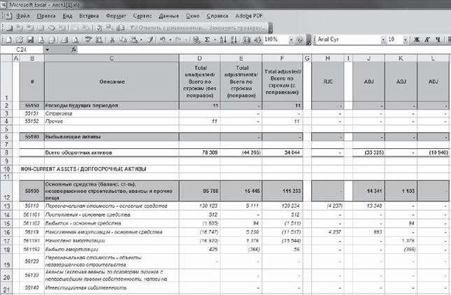Click the row 8 header

click(x=7, y=151)
